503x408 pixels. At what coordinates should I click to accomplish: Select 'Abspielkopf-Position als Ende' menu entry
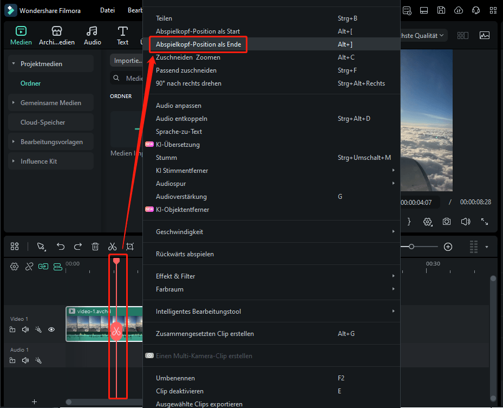199,44
